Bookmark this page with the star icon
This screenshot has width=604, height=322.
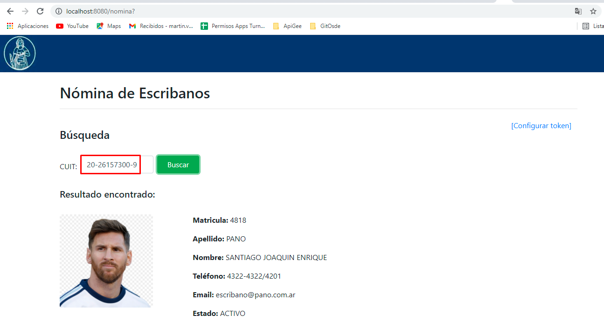(593, 11)
